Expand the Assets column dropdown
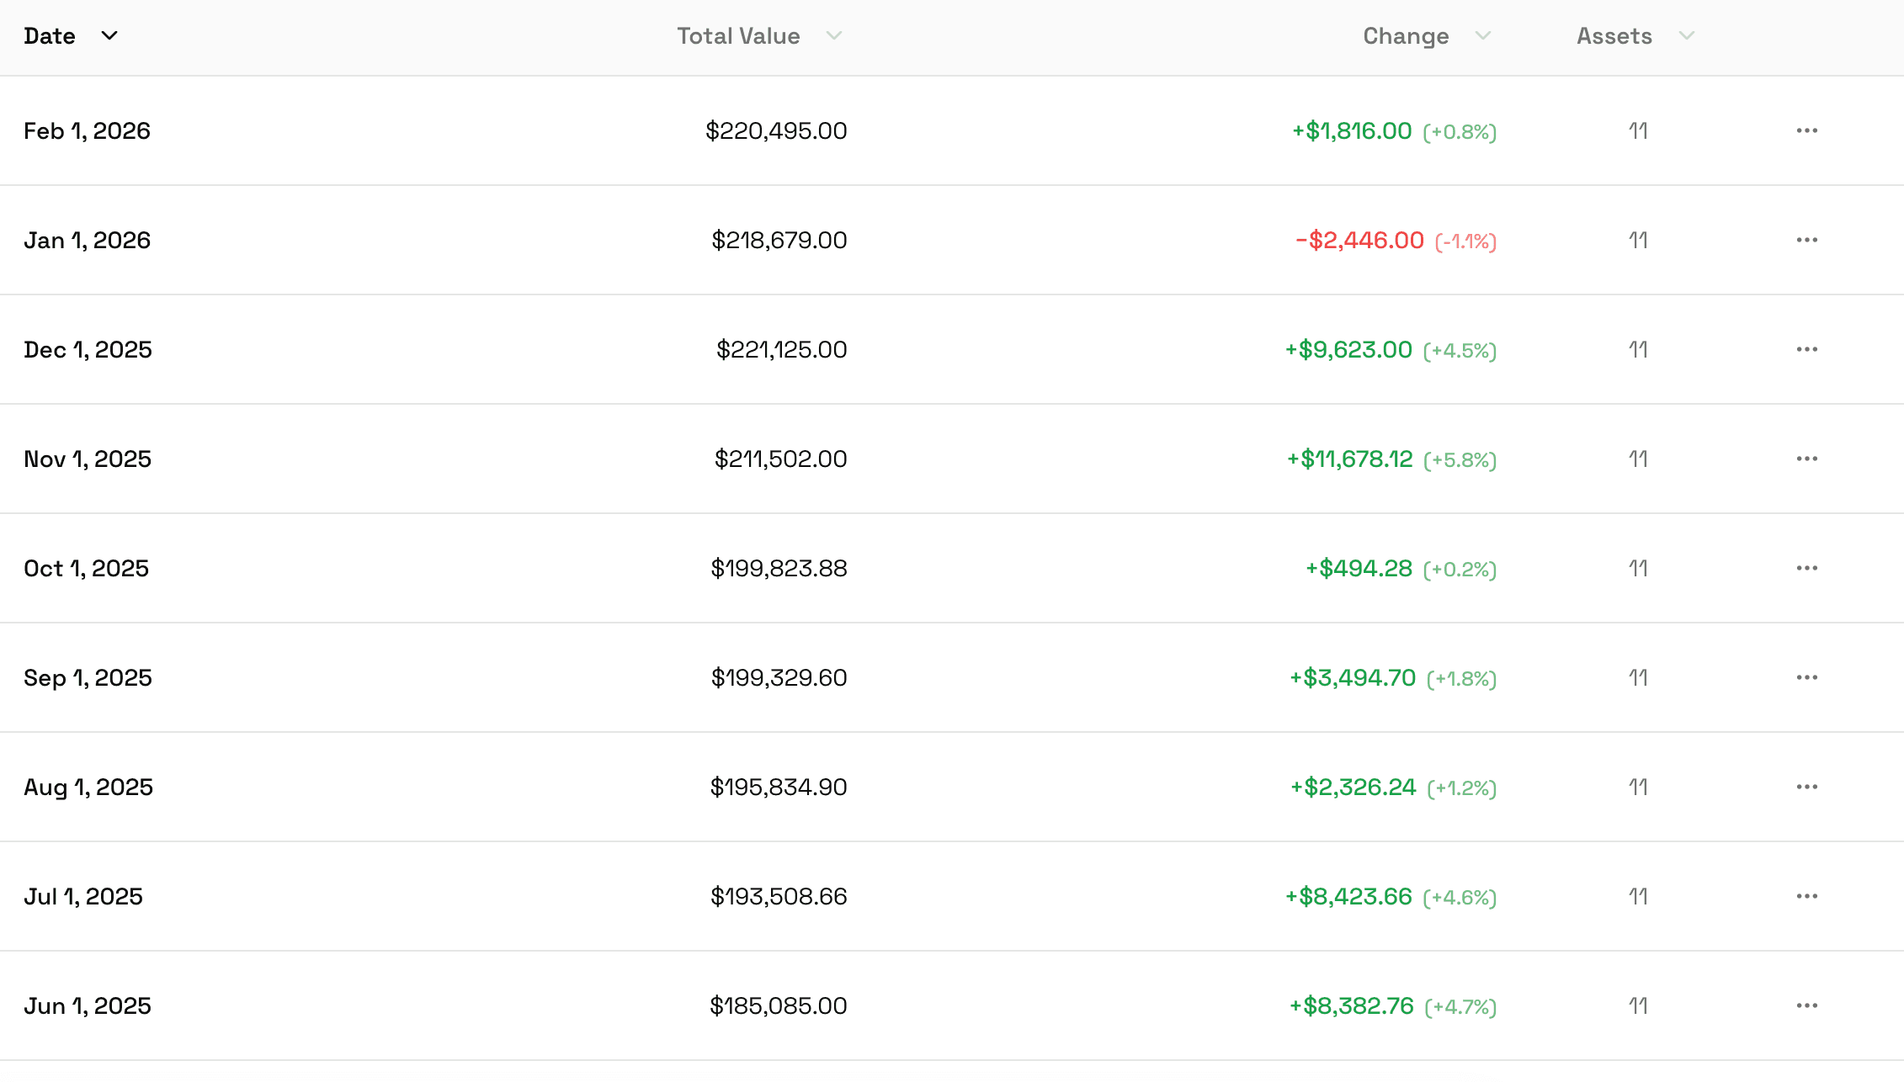Image resolution: width=1904 pixels, height=1082 pixels. (x=1687, y=36)
